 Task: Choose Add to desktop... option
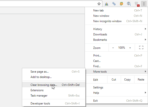(x=54, y=77)
